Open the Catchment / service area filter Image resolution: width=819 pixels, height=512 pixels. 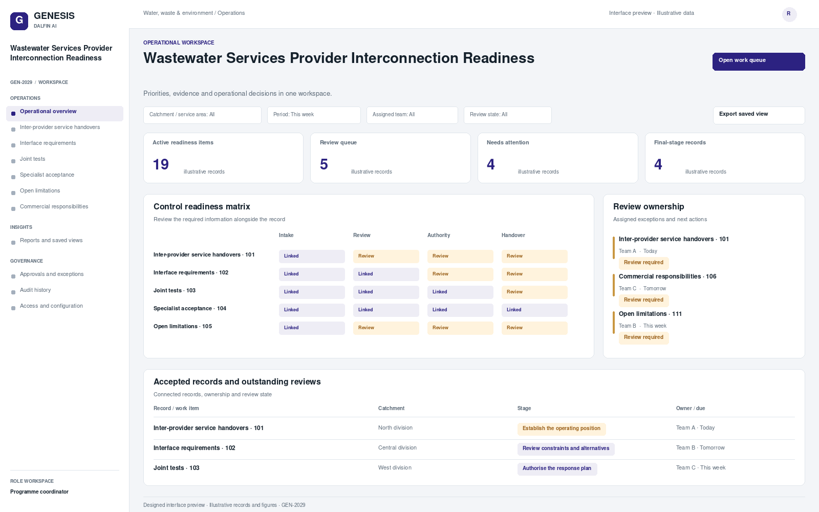tap(202, 115)
